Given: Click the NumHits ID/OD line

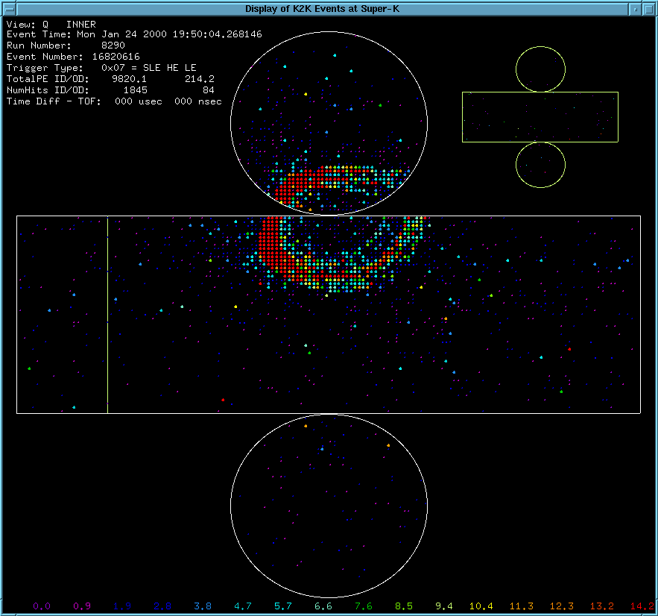Looking at the screenshot, I should point(110,90).
